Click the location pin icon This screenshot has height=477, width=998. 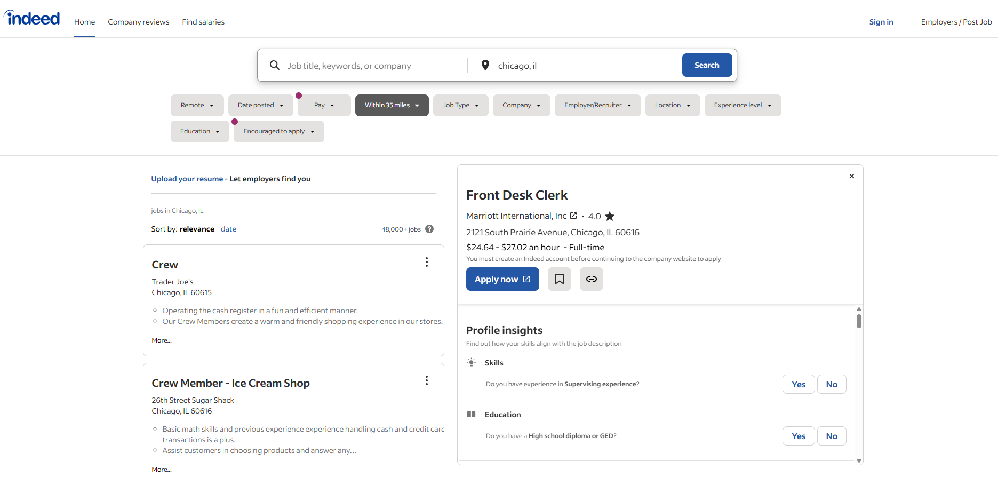pos(485,65)
